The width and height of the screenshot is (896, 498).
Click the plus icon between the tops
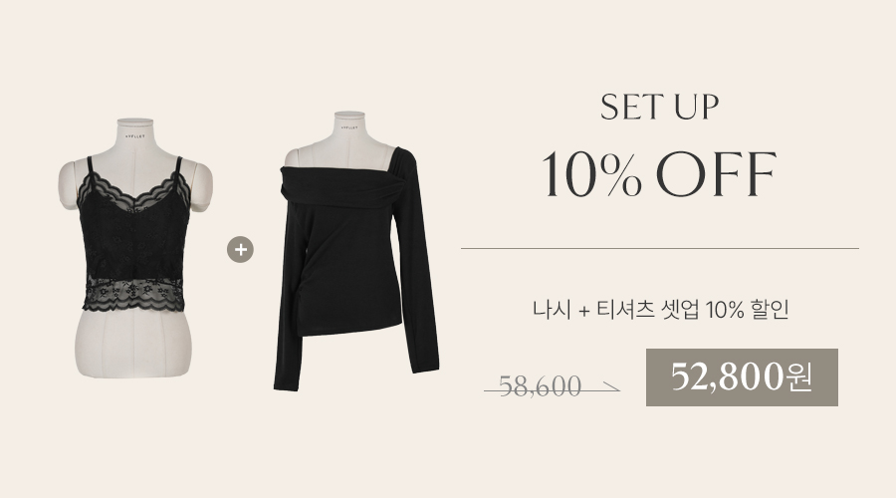[x=240, y=250]
